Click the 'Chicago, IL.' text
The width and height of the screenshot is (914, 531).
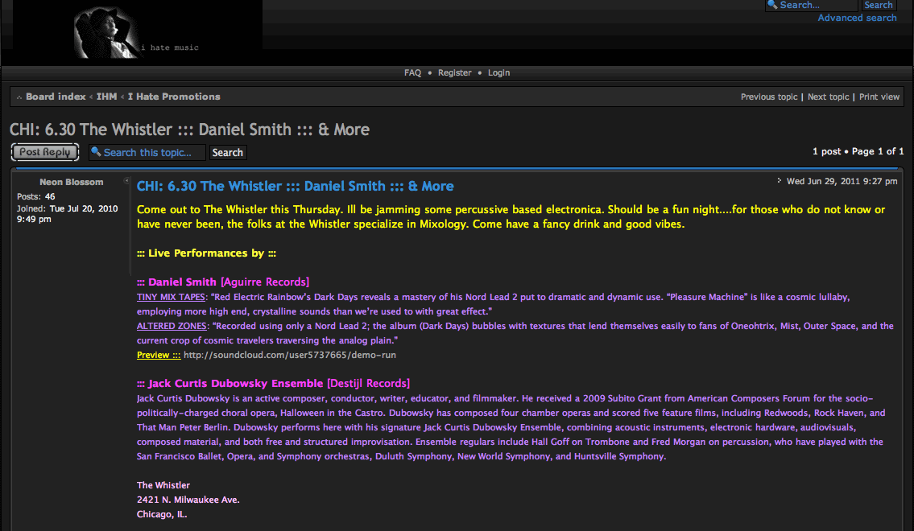(x=162, y=514)
